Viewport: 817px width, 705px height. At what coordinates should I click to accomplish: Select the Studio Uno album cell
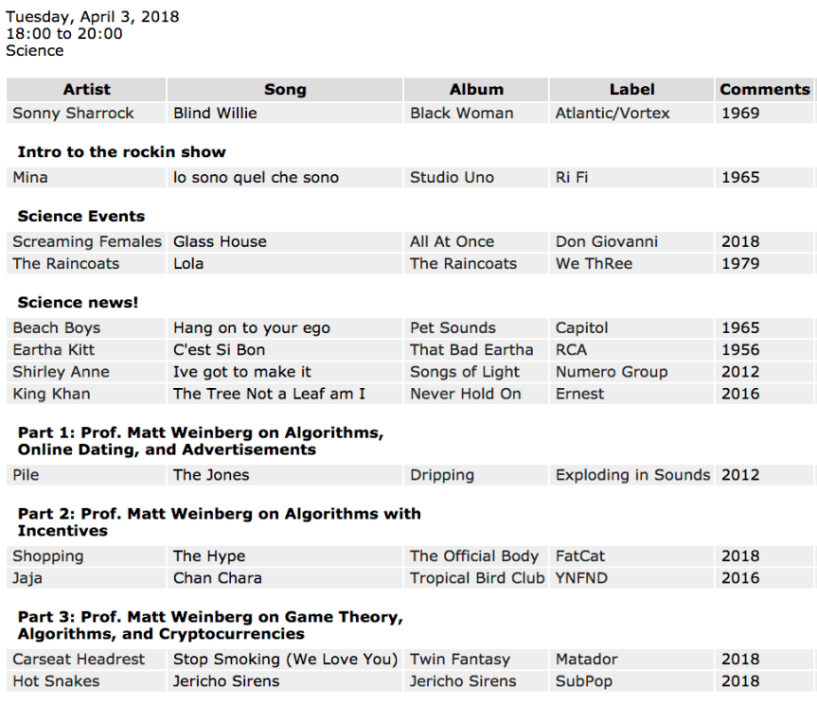click(x=452, y=177)
